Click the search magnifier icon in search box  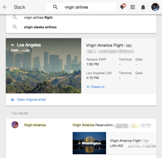click(55, 7)
